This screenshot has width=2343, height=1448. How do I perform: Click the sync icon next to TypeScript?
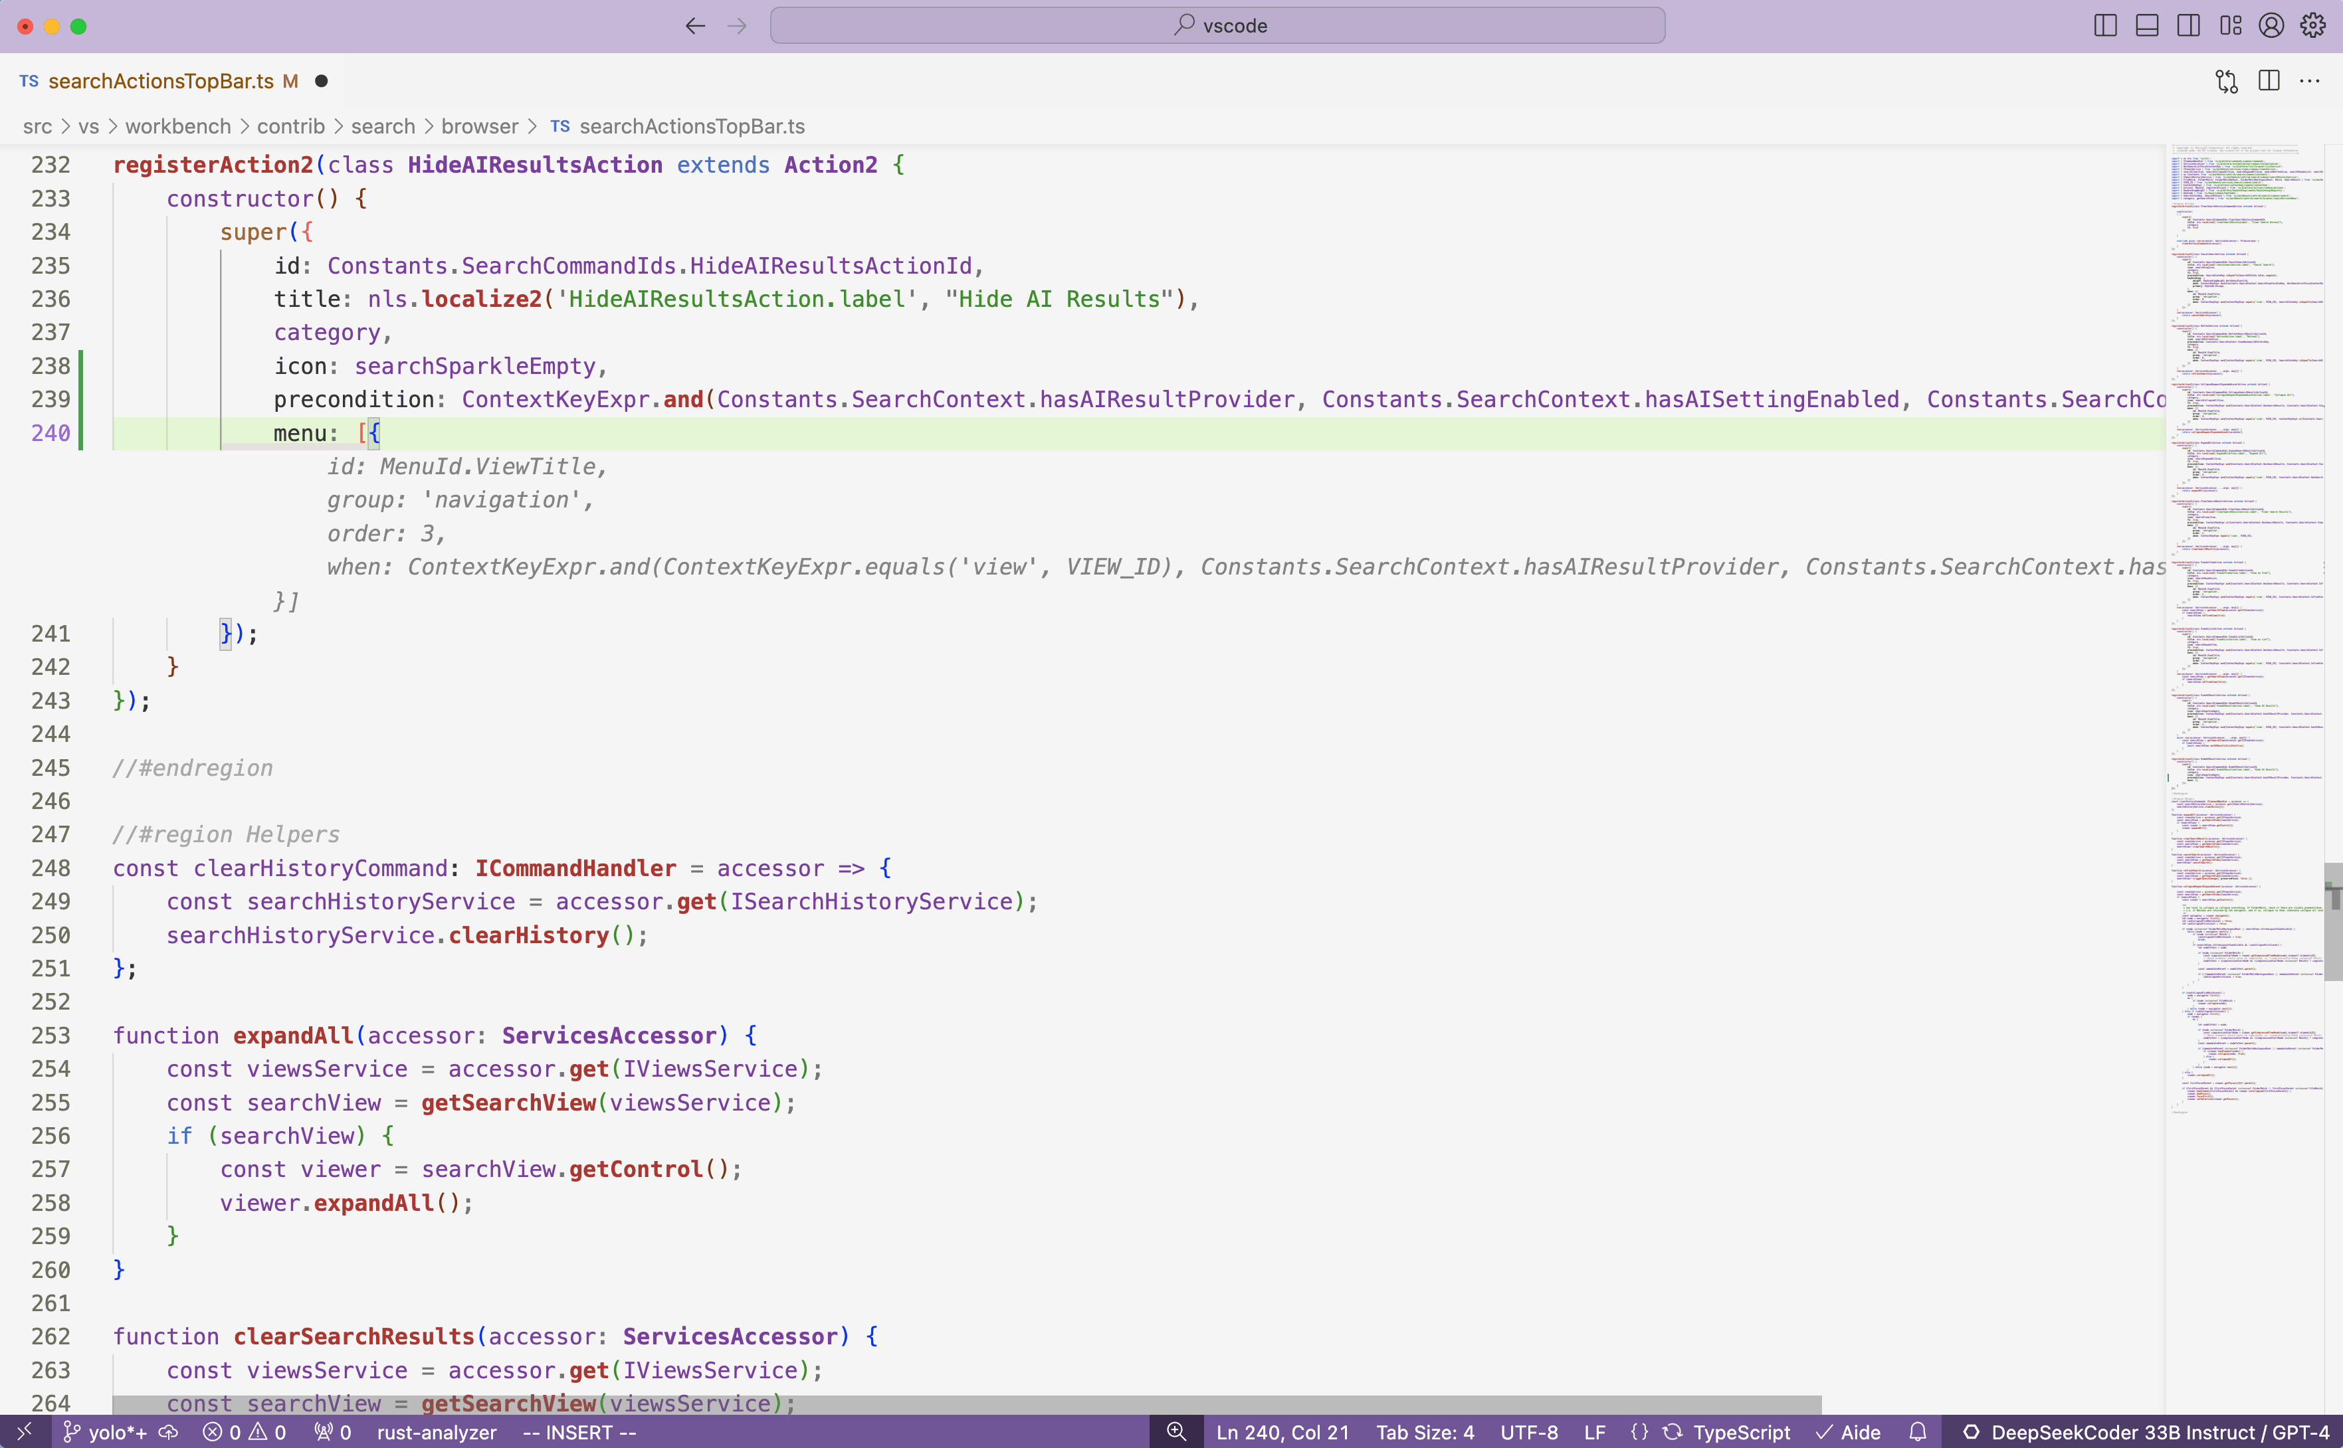pos(1673,1431)
